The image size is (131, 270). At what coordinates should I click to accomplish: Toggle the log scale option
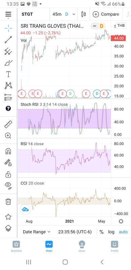(111, 232)
